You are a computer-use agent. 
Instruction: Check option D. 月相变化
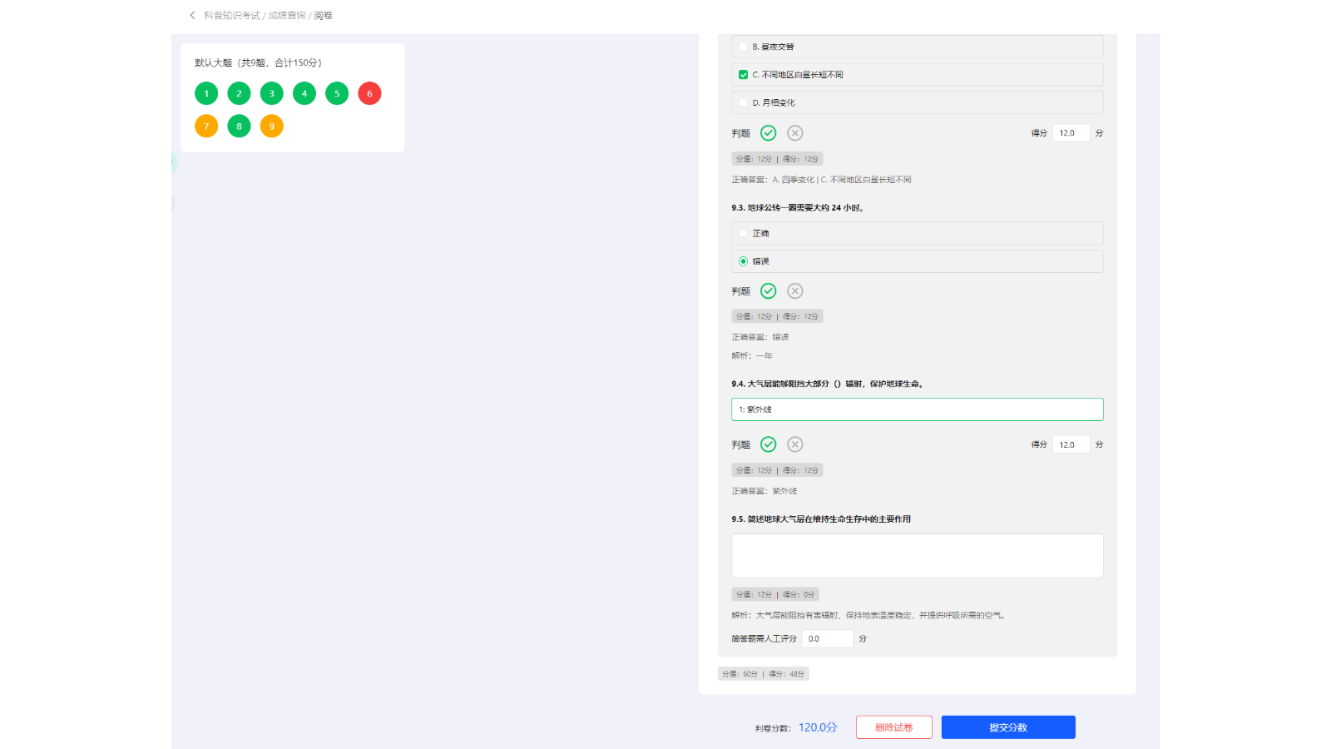click(743, 103)
